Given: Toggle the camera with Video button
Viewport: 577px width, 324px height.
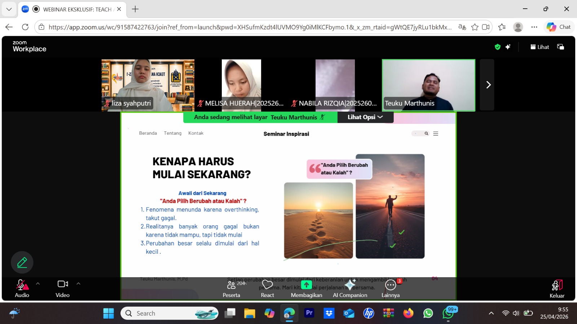Looking at the screenshot, I should click(62, 289).
